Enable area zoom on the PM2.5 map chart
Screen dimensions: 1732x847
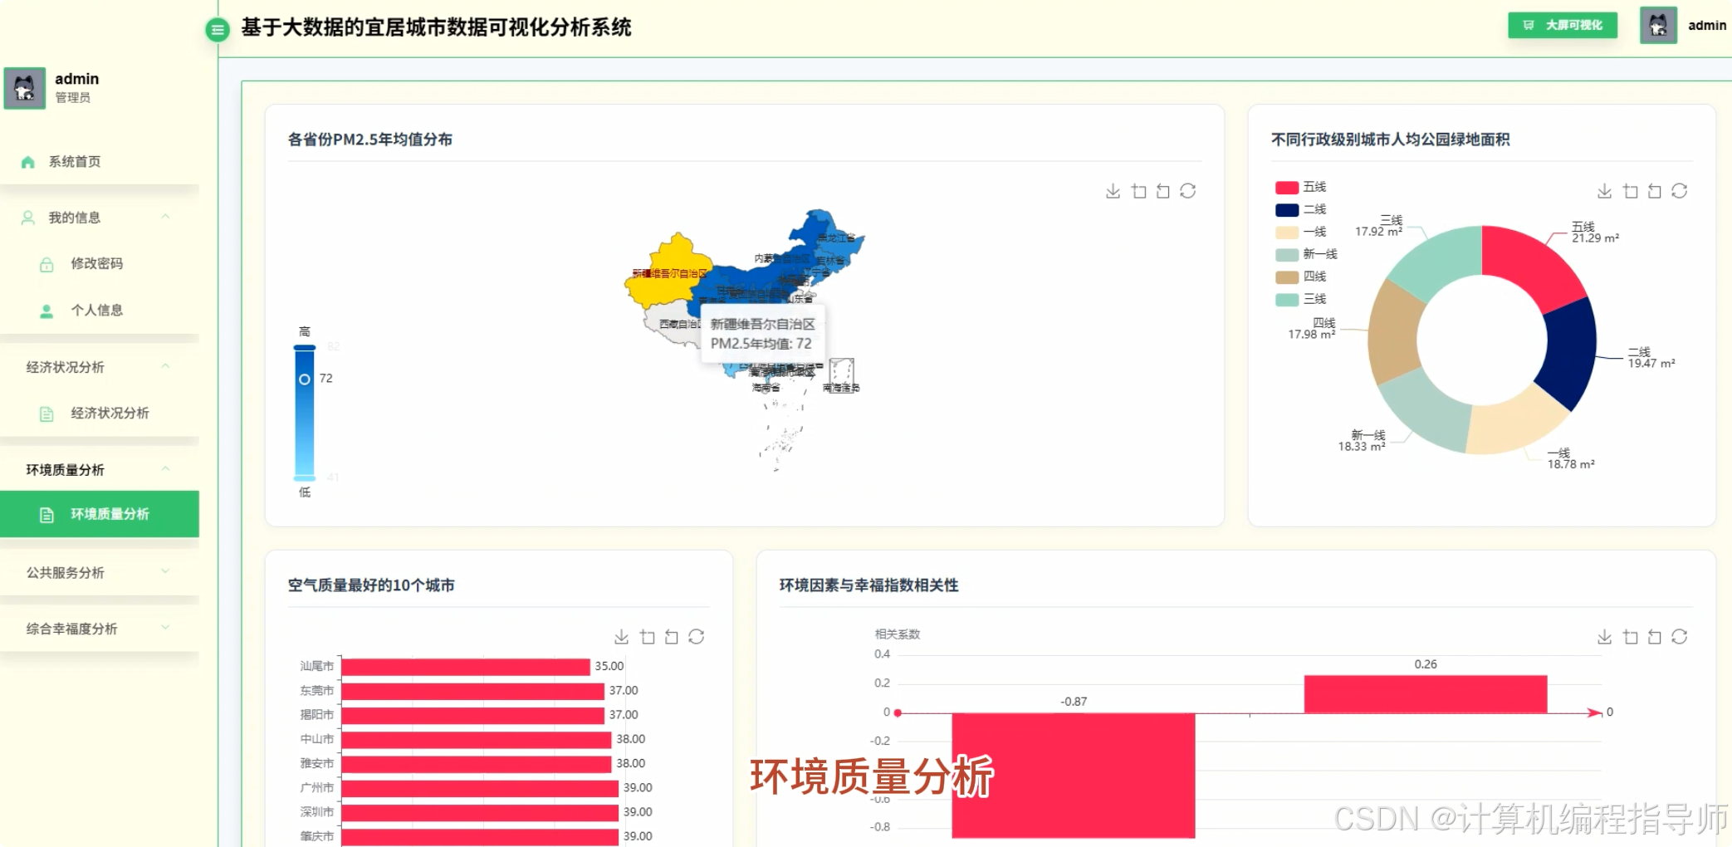coord(1138,191)
